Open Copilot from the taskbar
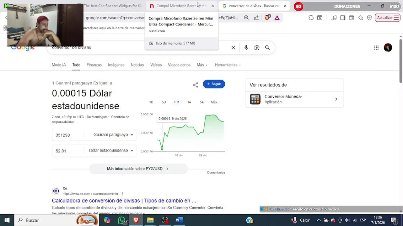This screenshot has width=403, height=226. tap(107, 220)
